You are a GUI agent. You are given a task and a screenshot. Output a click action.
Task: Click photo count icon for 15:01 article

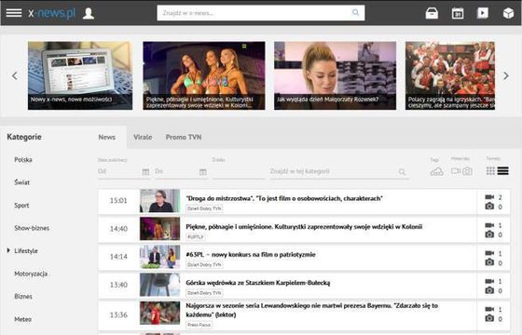[x=489, y=207]
